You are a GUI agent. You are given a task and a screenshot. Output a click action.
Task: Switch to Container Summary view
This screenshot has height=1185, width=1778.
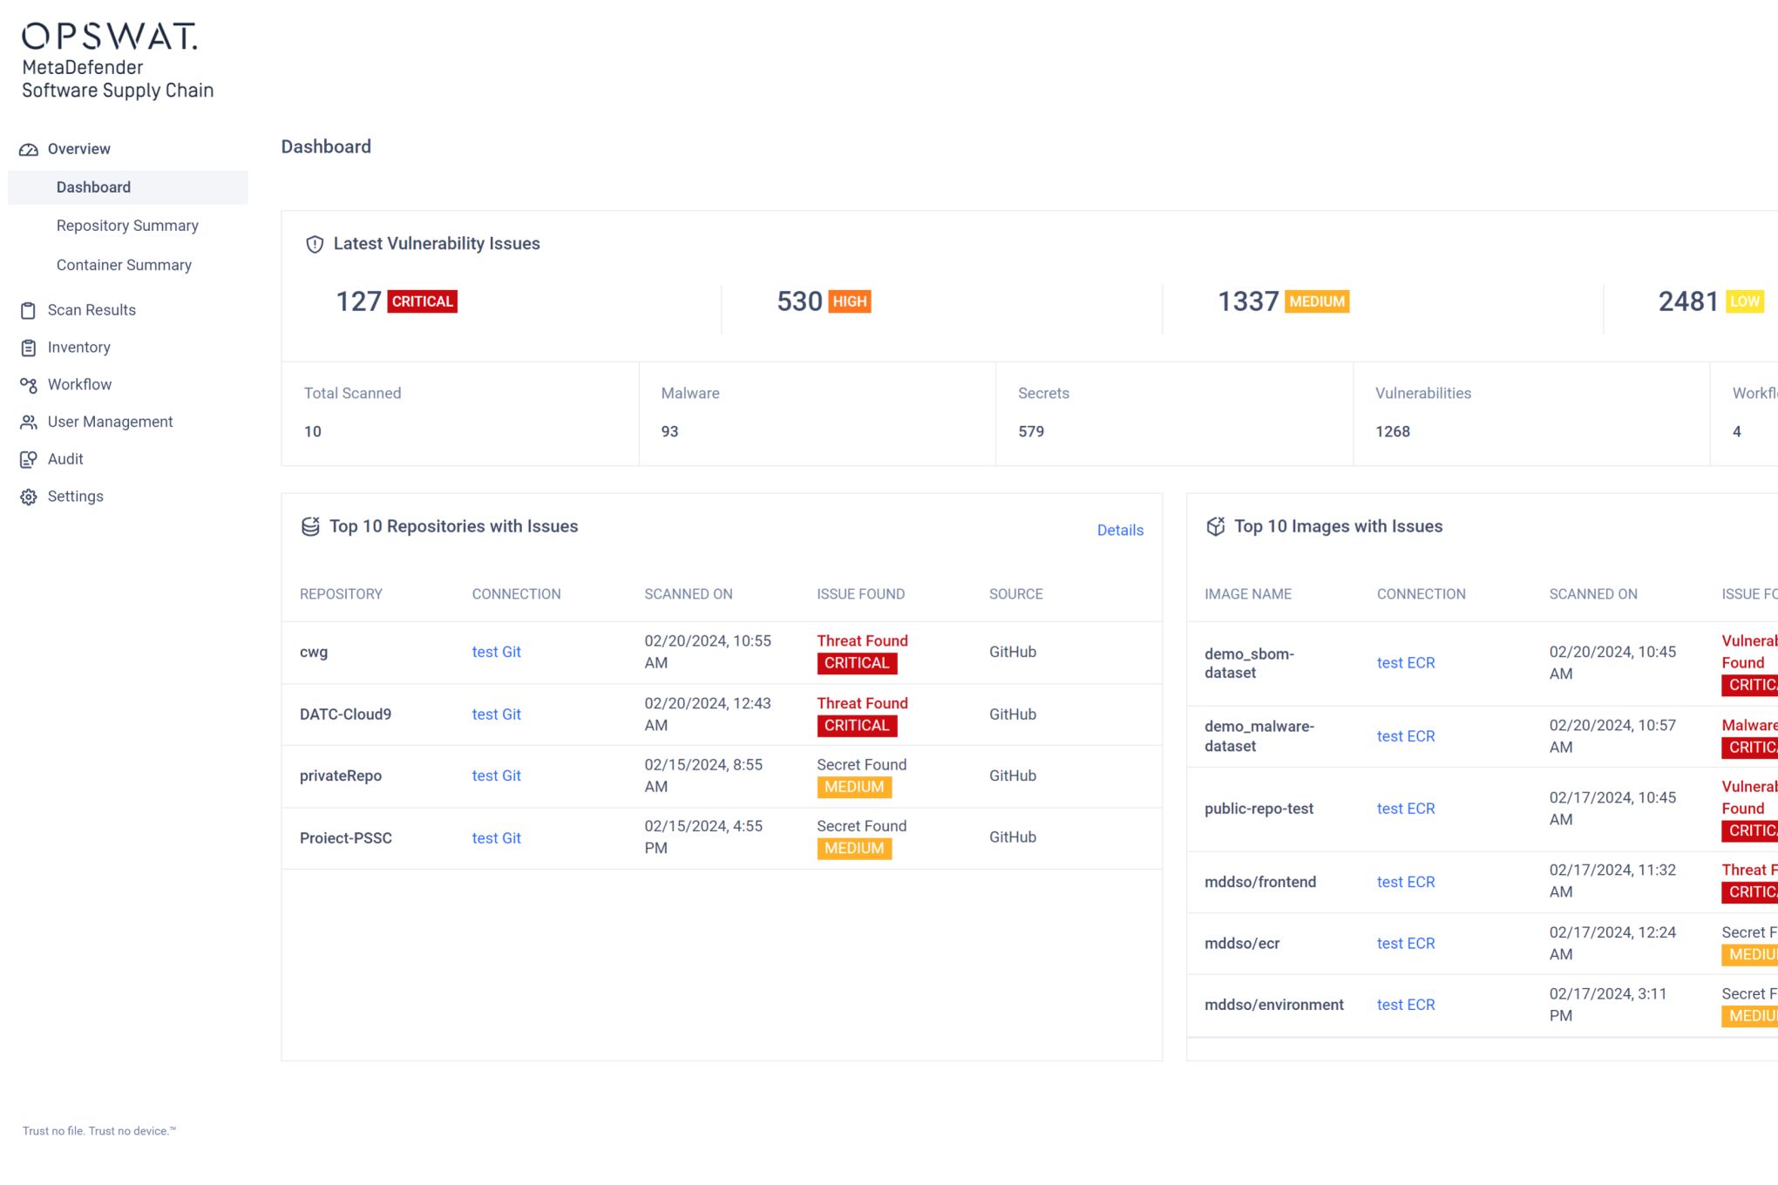(x=124, y=264)
